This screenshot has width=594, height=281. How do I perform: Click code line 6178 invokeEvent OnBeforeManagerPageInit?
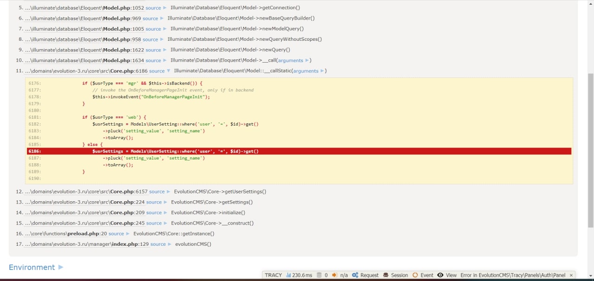pos(151,97)
